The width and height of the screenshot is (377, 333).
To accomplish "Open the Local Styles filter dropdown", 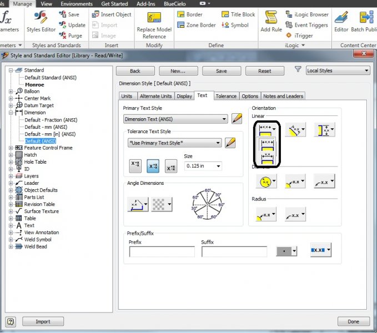I will pos(338,70).
